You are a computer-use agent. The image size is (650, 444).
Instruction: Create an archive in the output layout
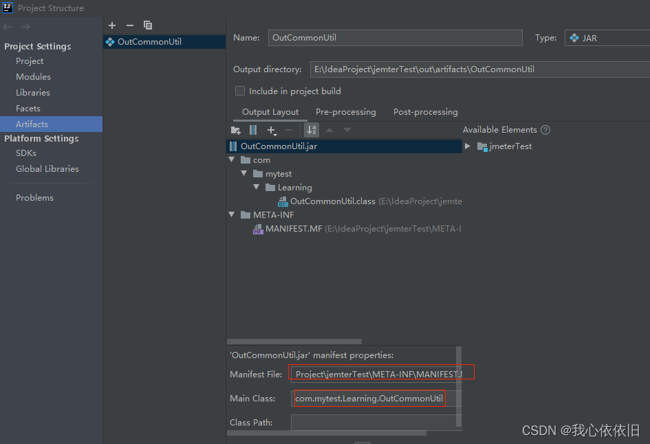pos(253,129)
